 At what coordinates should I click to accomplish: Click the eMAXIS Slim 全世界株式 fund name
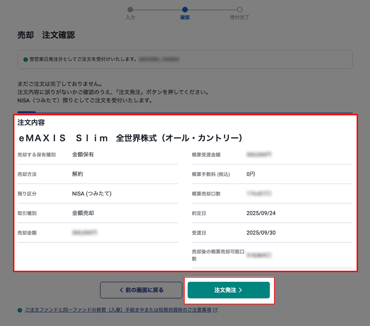pyautogui.click(x=130, y=138)
